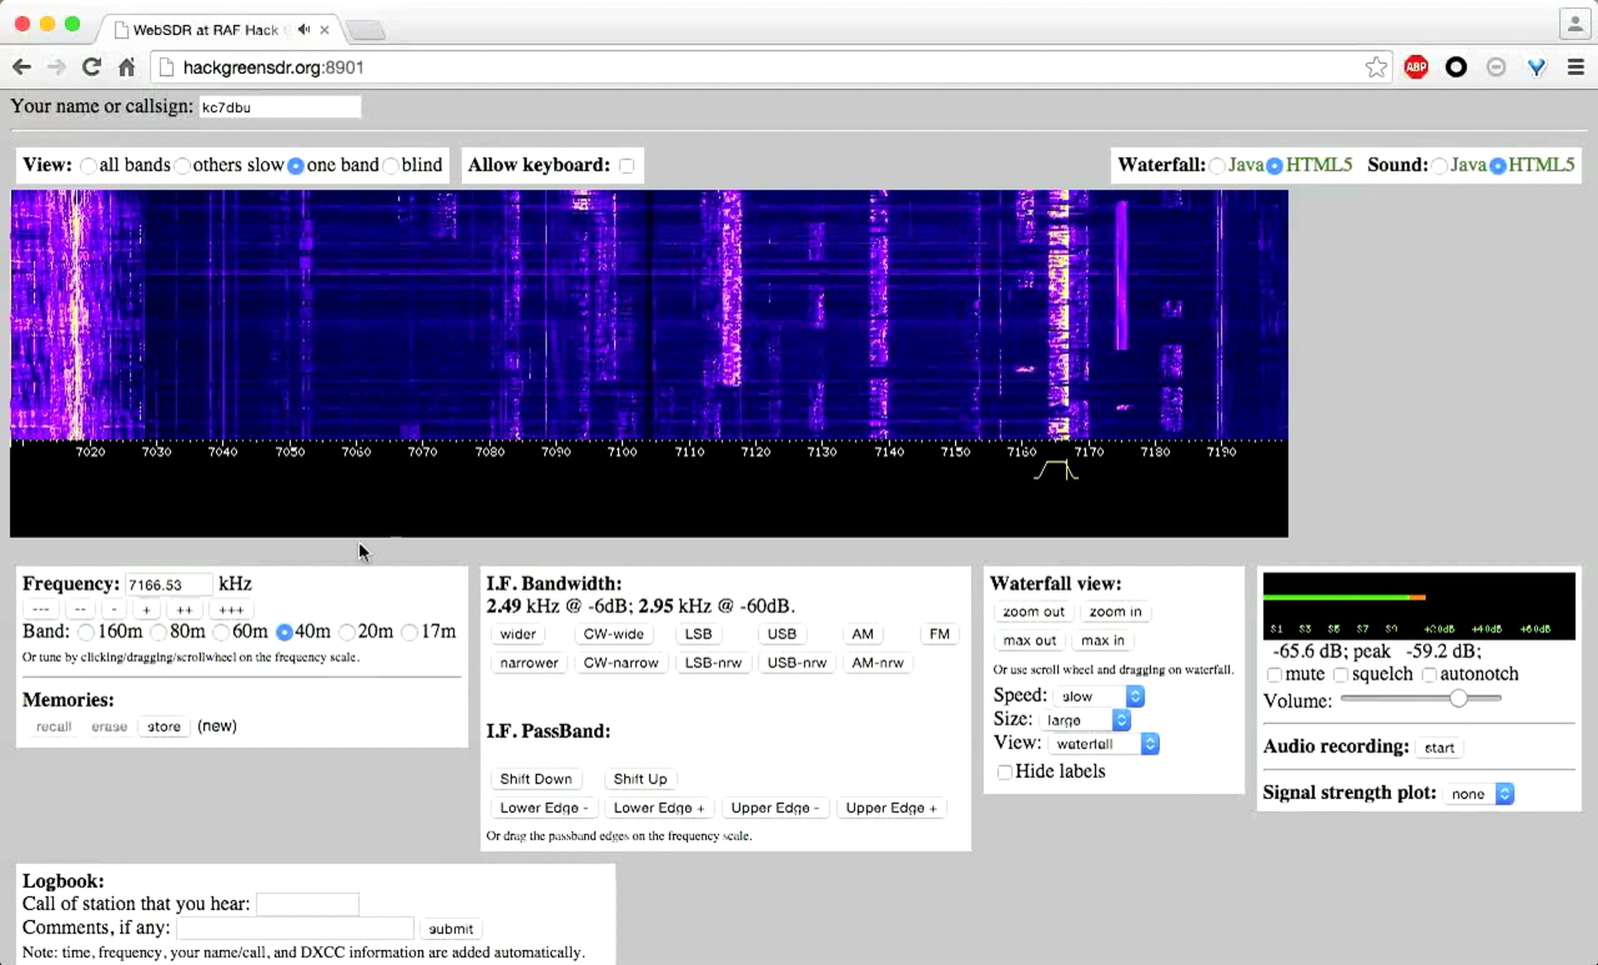Open the user profile icon

click(x=1575, y=25)
